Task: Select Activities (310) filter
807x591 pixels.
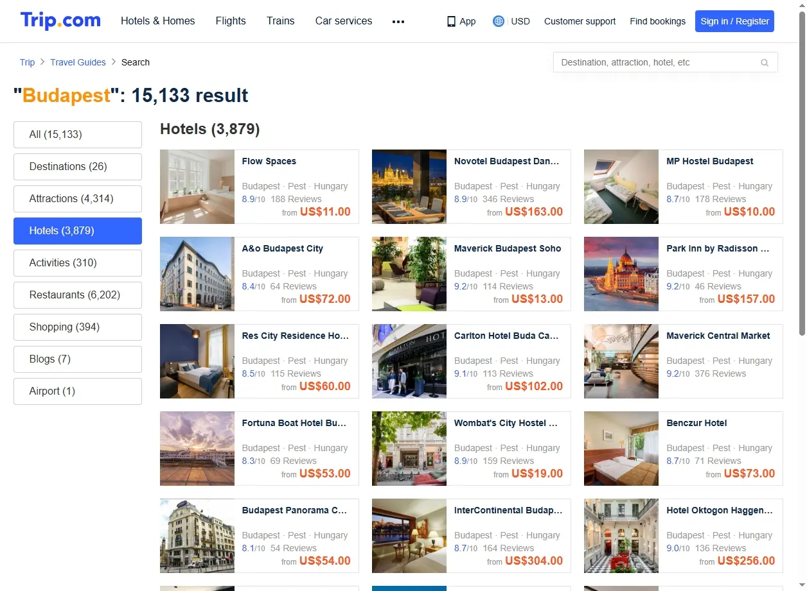Action: (78, 263)
